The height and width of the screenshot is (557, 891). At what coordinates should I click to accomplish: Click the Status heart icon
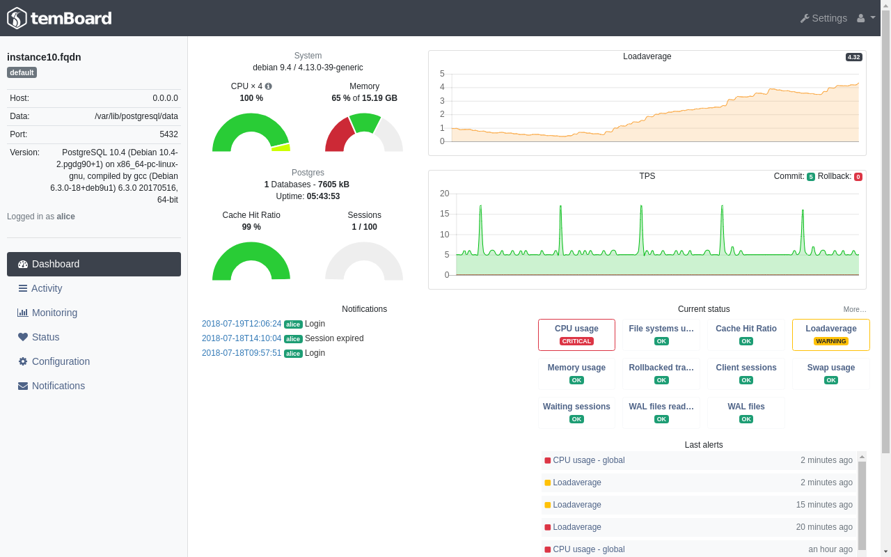coord(23,337)
